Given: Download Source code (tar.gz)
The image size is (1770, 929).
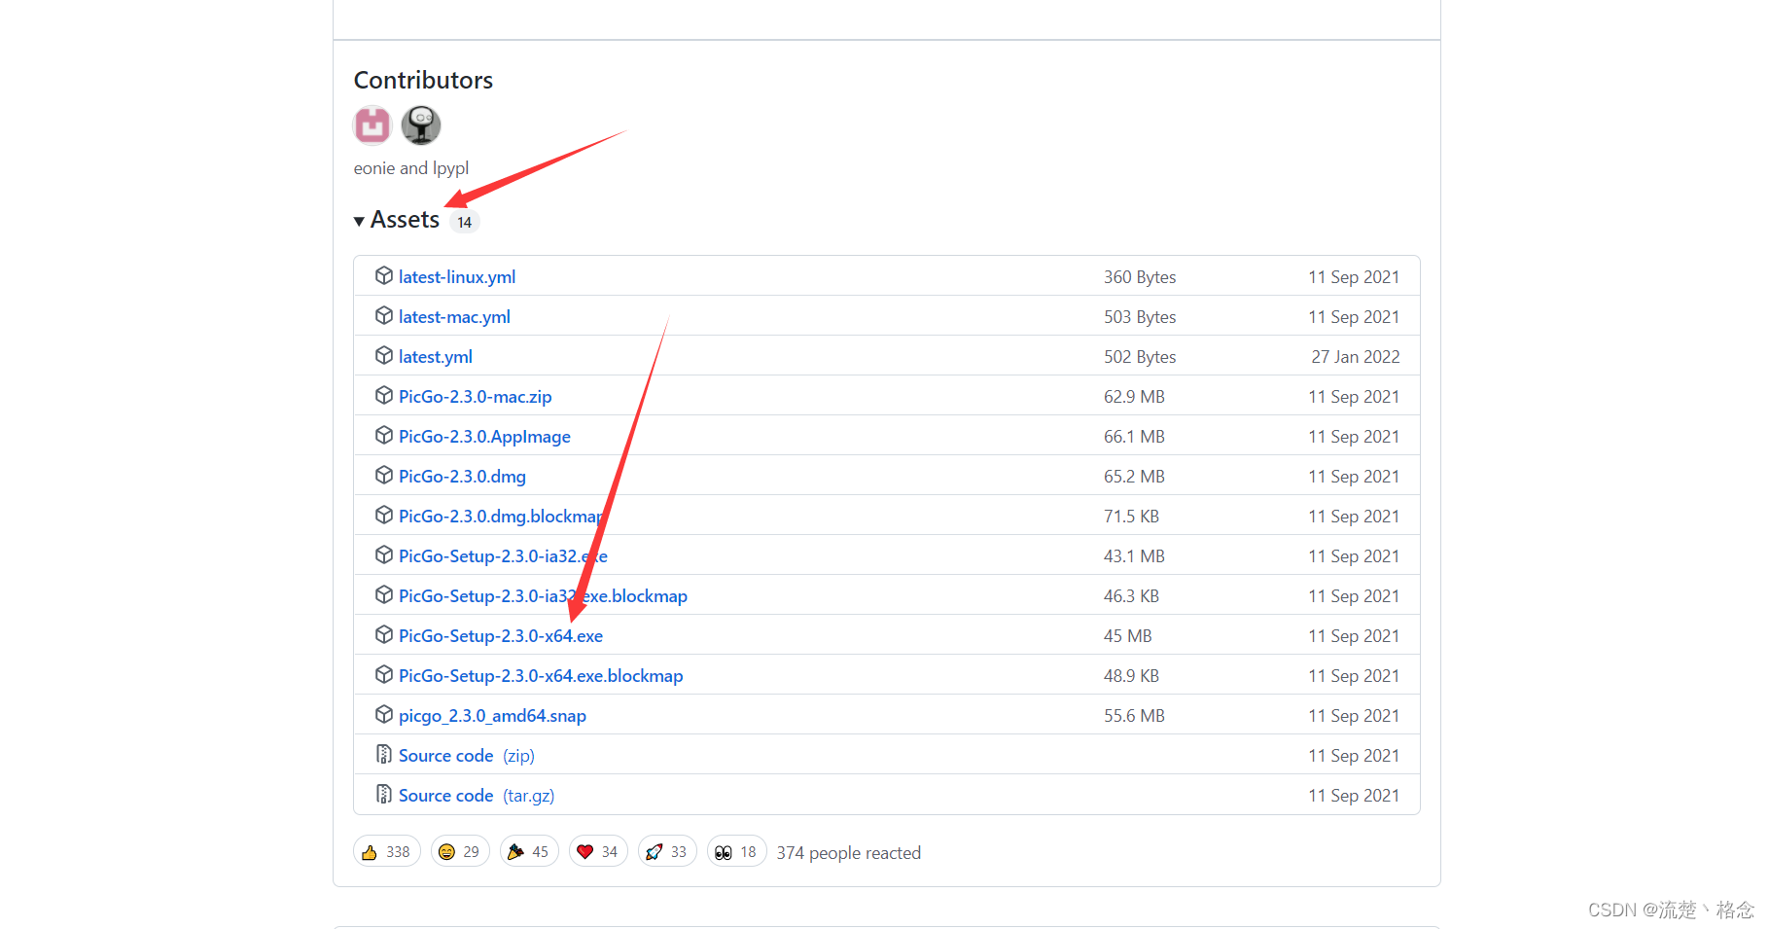Looking at the screenshot, I should point(477,796).
